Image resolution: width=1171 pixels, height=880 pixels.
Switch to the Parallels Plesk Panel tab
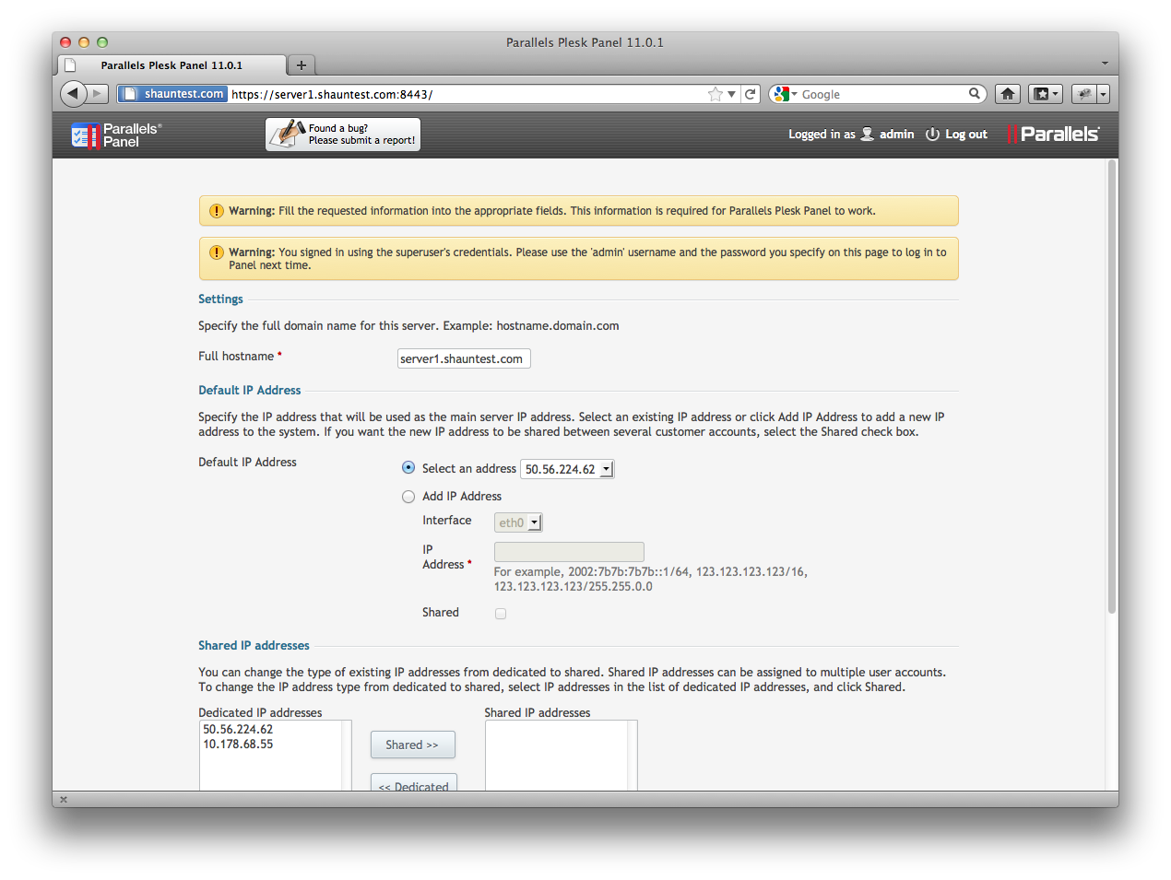172,65
